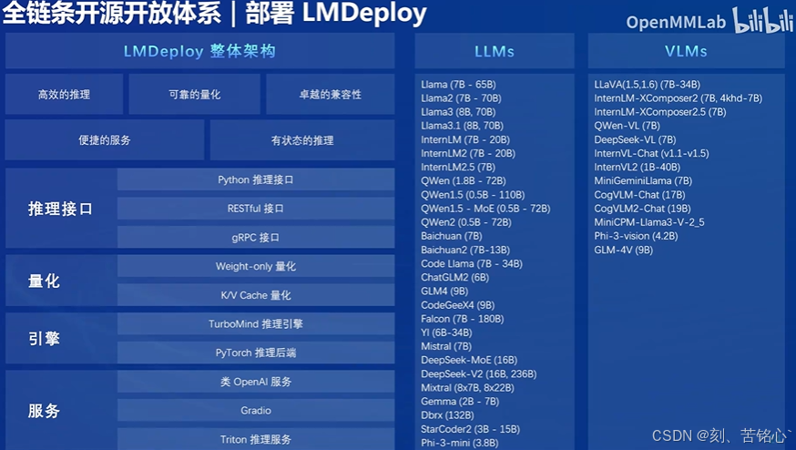Click the Dbrx (132B) entry
Image resolution: width=796 pixels, height=450 pixels.
(x=447, y=415)
